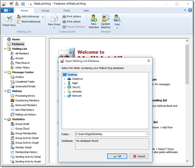Switch to the Group ribbon tab

45,11
